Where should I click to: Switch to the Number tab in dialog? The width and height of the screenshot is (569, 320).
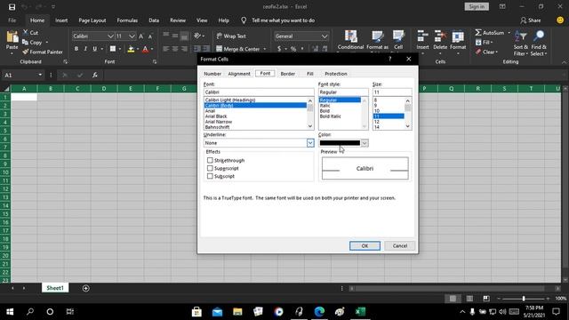pyautogui.click(x=212, y=74)
